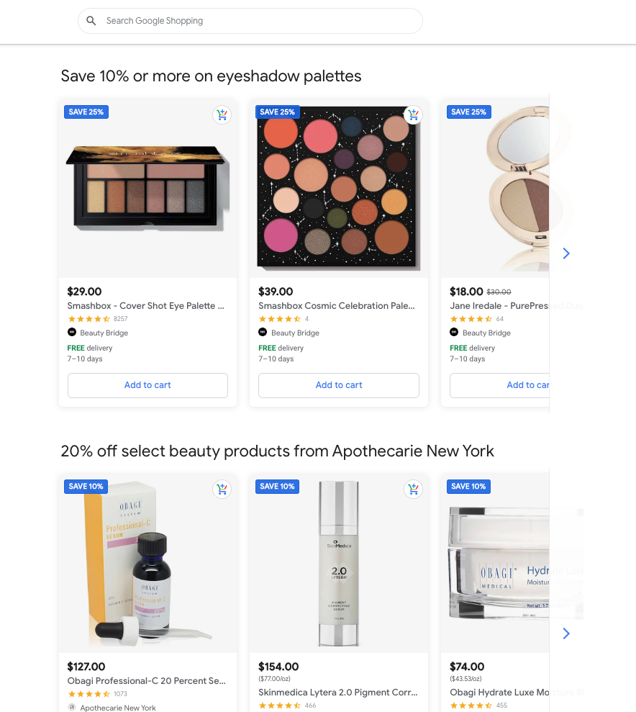Image resolution: width=636 pixels, height=712 pixels.
Task: Quick-add Cosmic Celebration palette via cart icon
Action: click(413, 115)
